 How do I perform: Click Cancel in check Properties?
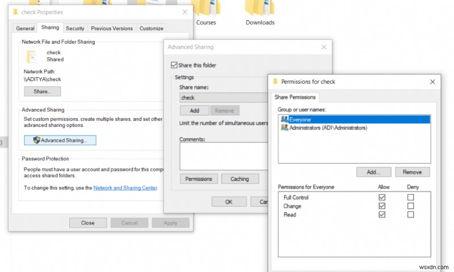(x=129, y=223)
